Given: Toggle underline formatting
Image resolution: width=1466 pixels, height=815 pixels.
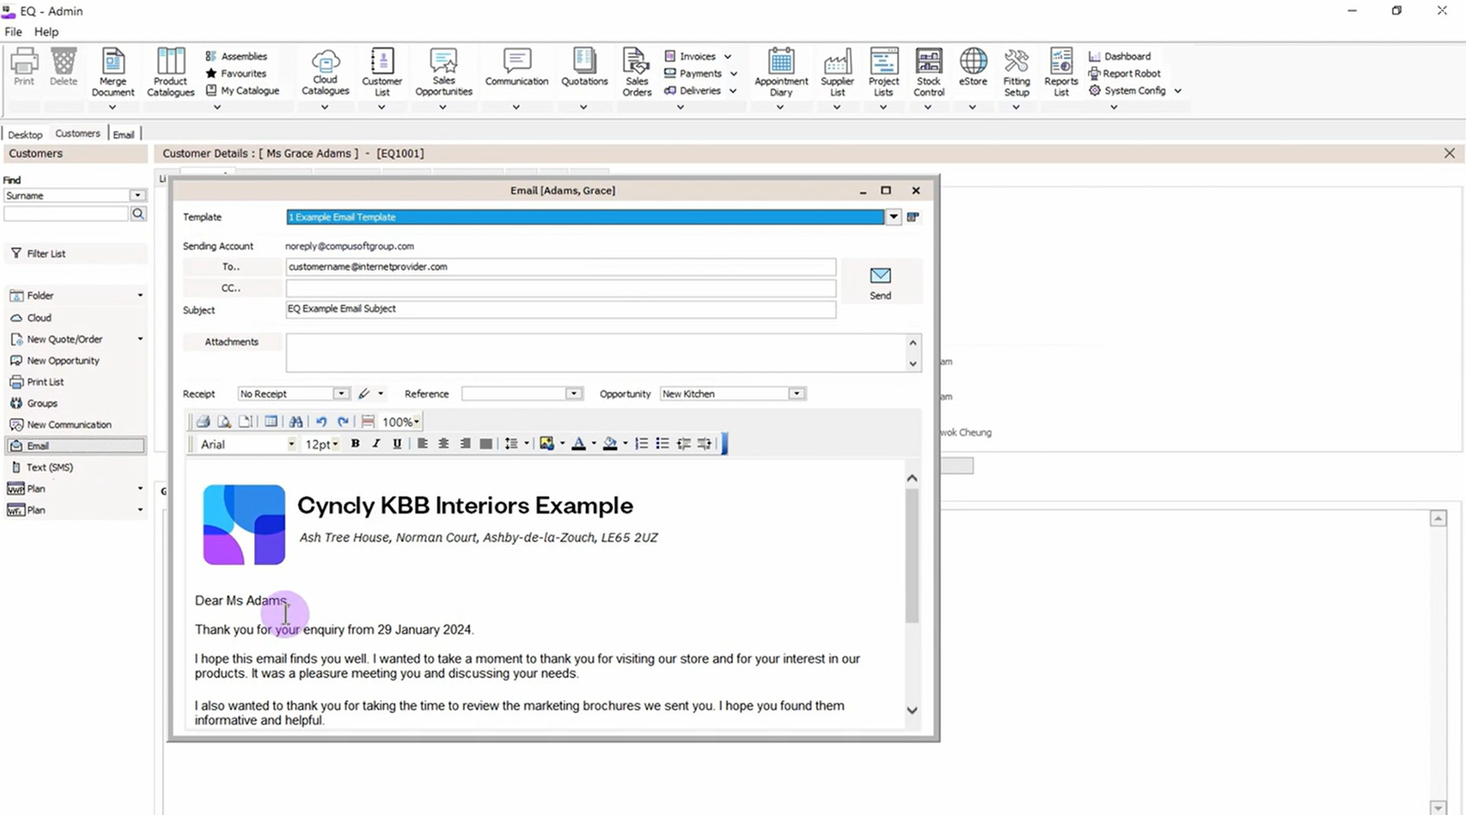Looking at the screenshot, I should click(396, 444).
